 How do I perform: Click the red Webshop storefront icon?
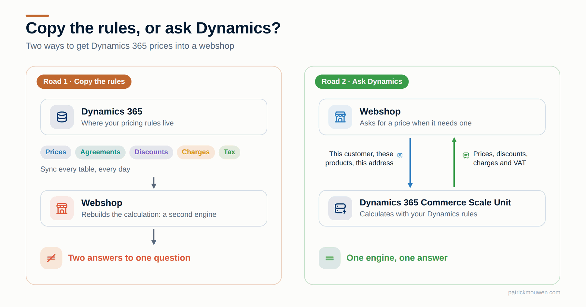pyautogui.click(x=62, y=208)
